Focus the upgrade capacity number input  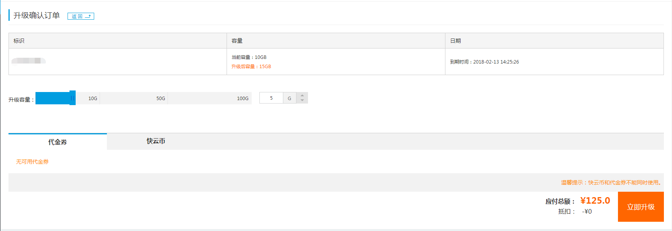[x=271, y=98]
